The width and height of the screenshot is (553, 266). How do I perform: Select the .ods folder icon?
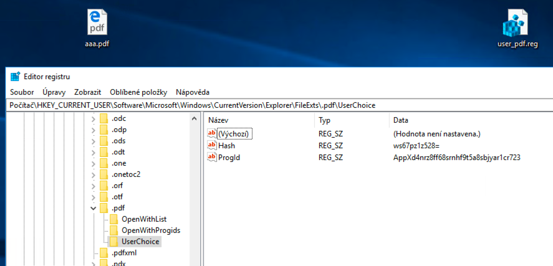[x=103, y=141]
